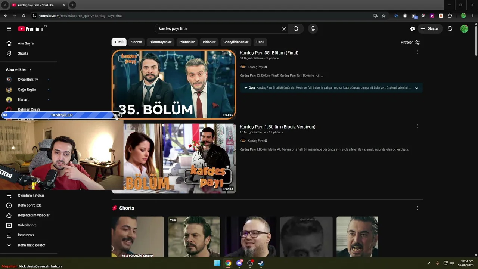Viewport: 478px width, 269px height.
Task: Open options for Kardeş Payı 35. Bölüm
Action: click(418, 52)
